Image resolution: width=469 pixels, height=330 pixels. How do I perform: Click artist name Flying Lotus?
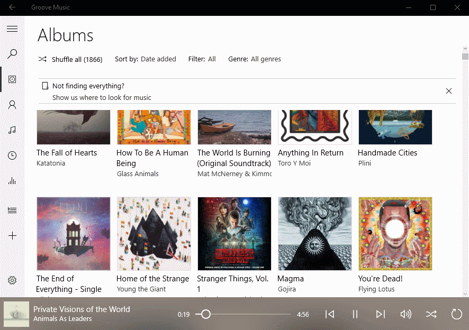(x=376, y=289)
